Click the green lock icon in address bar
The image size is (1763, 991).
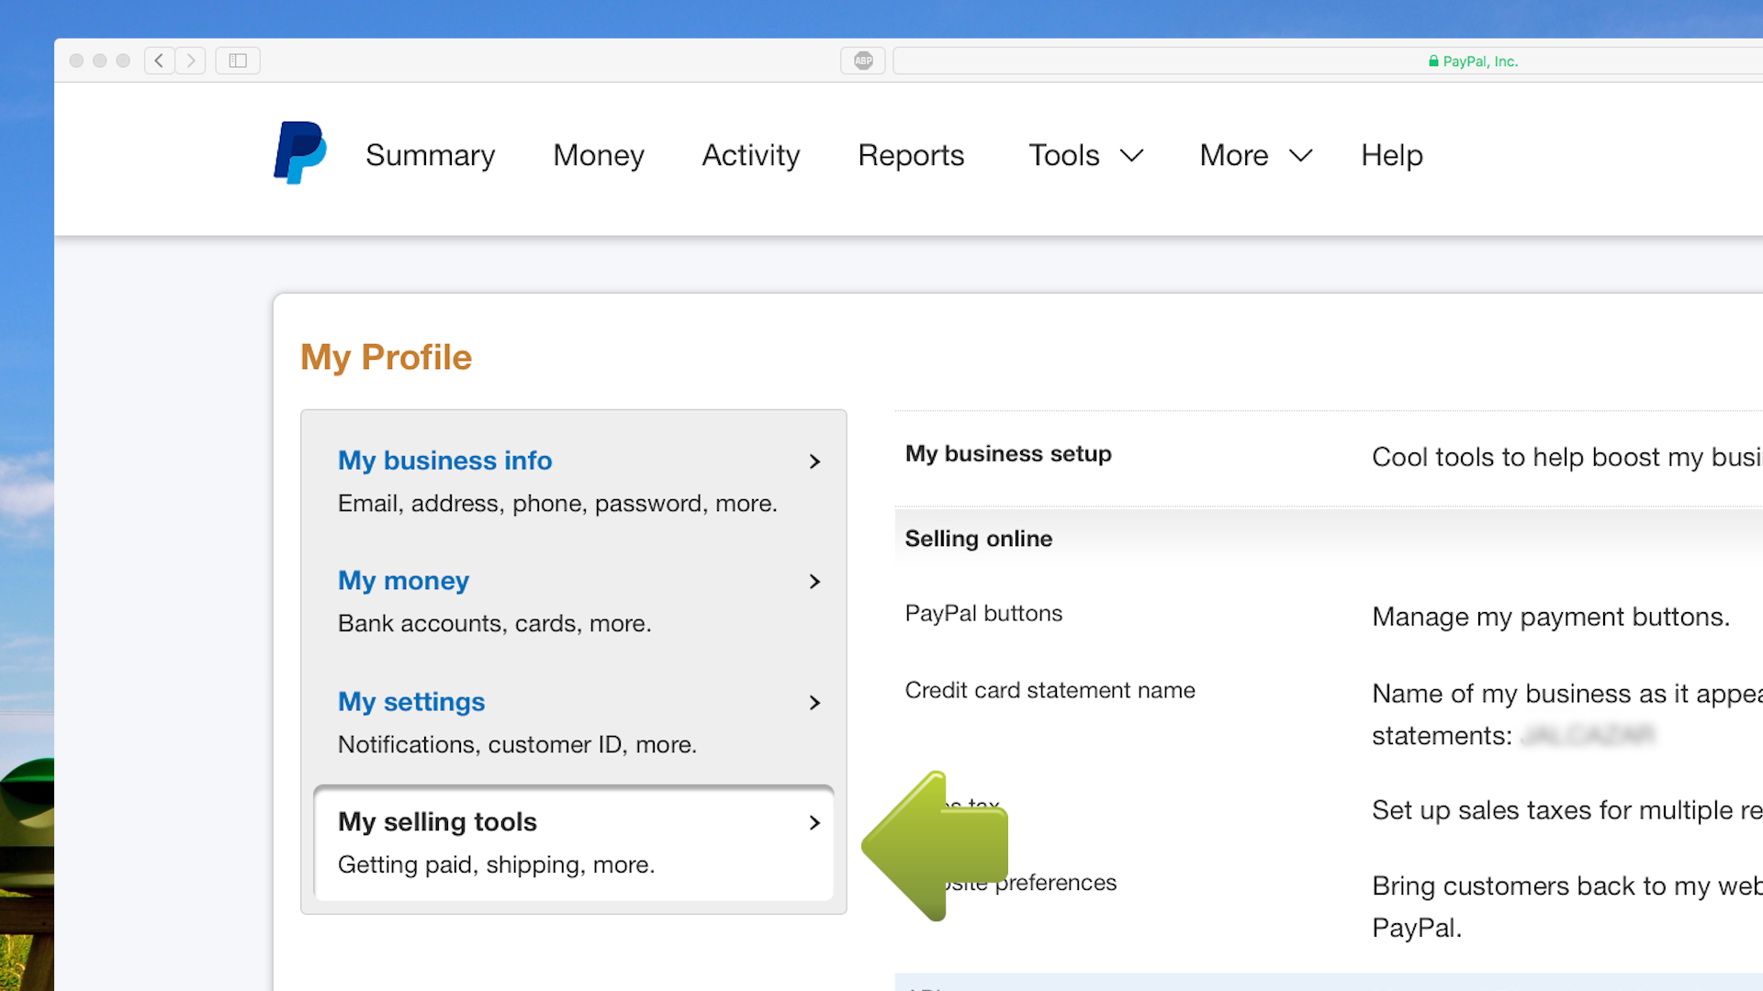[x=1433, y=61]
